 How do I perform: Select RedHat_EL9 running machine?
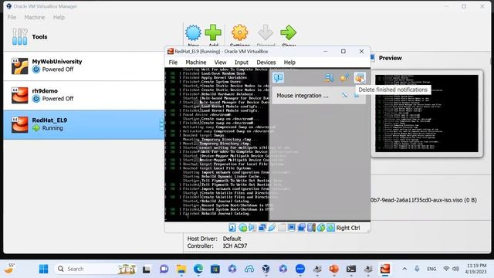pos(84,124)
